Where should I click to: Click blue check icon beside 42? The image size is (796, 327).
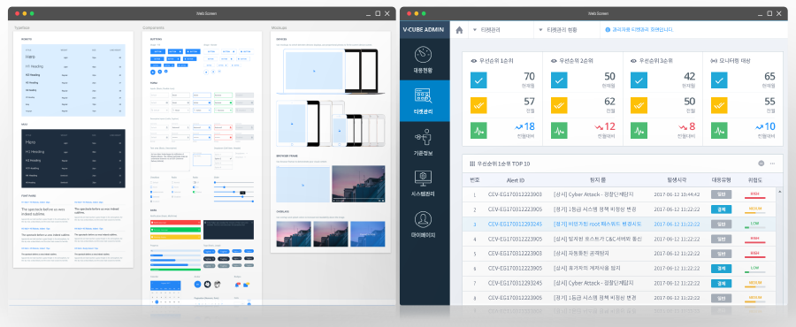pos(639,80)
